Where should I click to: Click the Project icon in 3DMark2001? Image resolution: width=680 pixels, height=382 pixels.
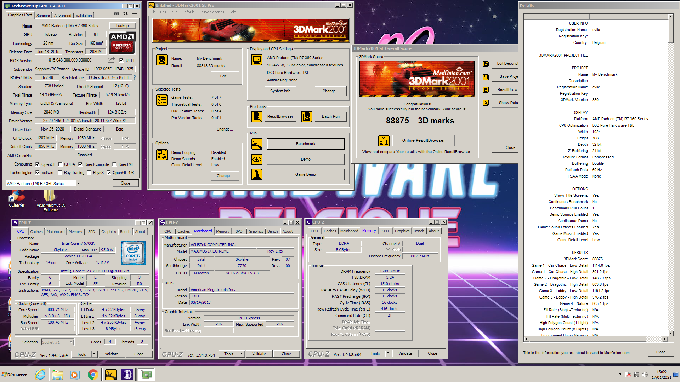coord(162,60)
